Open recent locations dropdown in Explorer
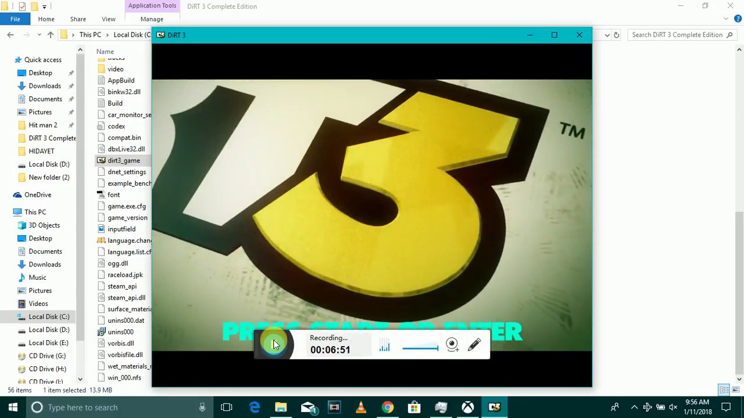The image size is (744, 418). point(39,35)
